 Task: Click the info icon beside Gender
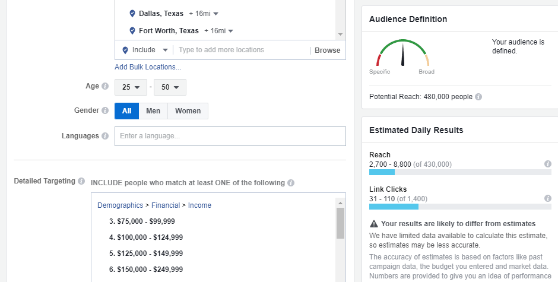[105, 111]
